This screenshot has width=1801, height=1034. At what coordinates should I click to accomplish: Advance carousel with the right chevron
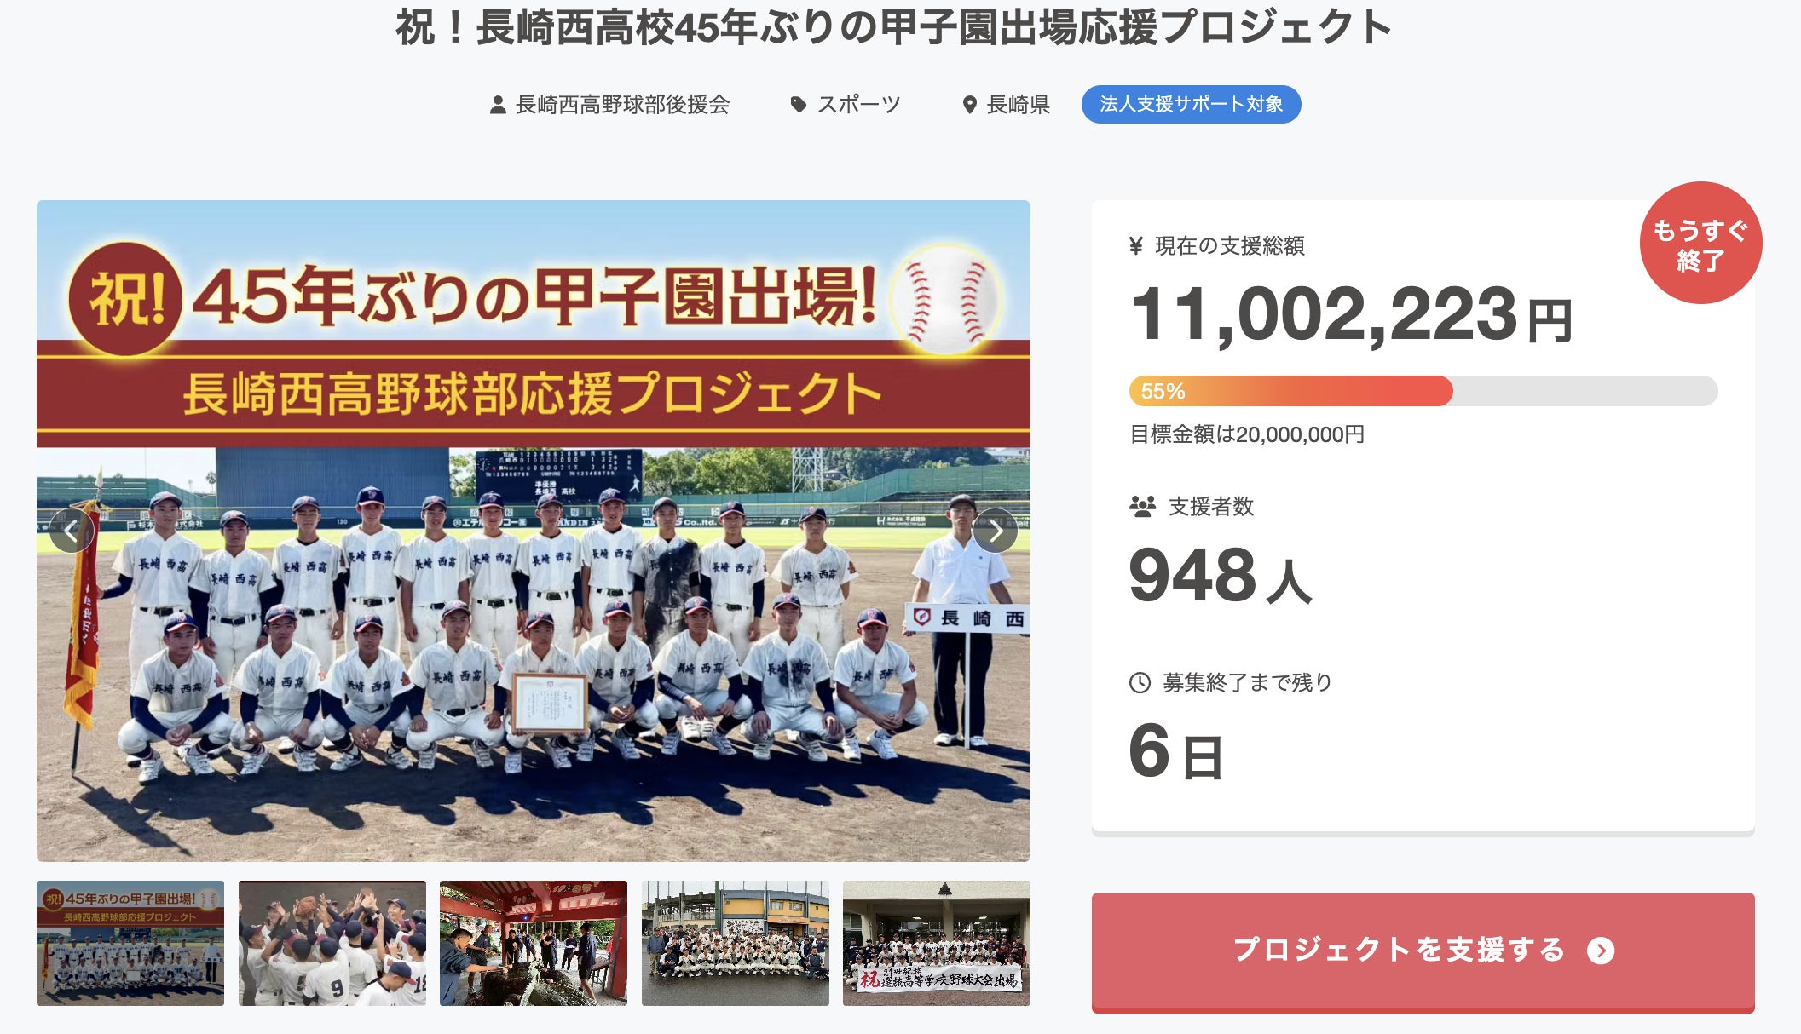(x=995, y=531)
